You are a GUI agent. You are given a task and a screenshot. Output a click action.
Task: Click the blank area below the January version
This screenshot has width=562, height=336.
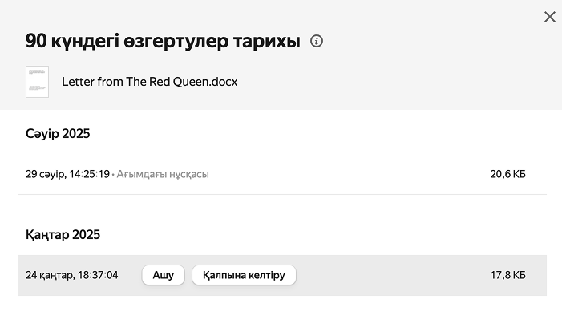(x=281, y=316)
